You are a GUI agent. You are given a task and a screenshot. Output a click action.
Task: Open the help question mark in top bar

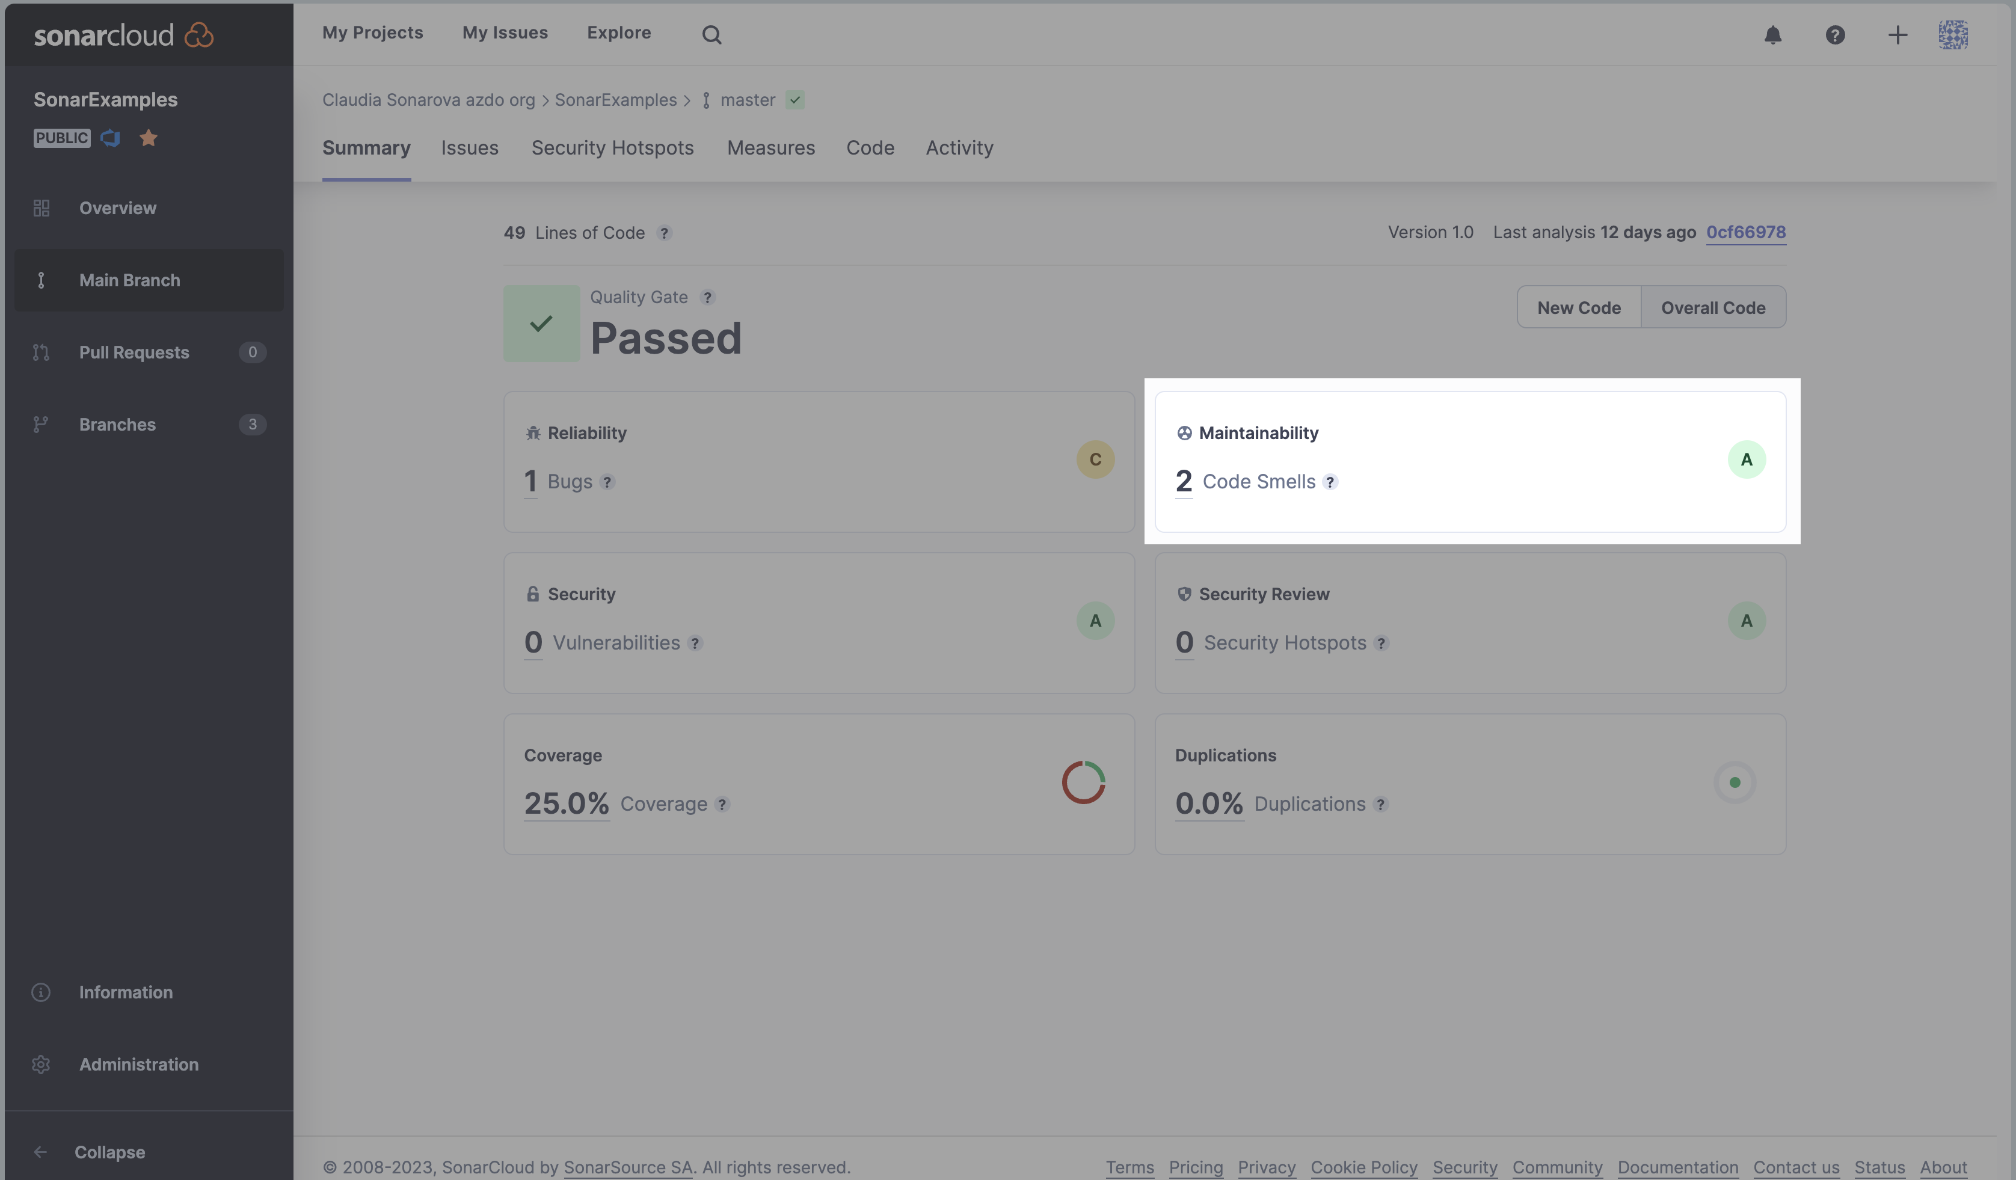pos(1835,34)
